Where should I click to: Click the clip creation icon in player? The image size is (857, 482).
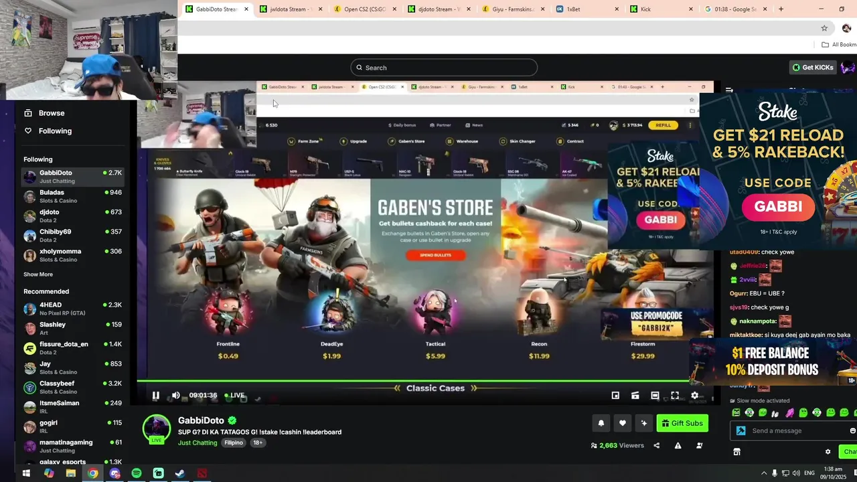635,396
